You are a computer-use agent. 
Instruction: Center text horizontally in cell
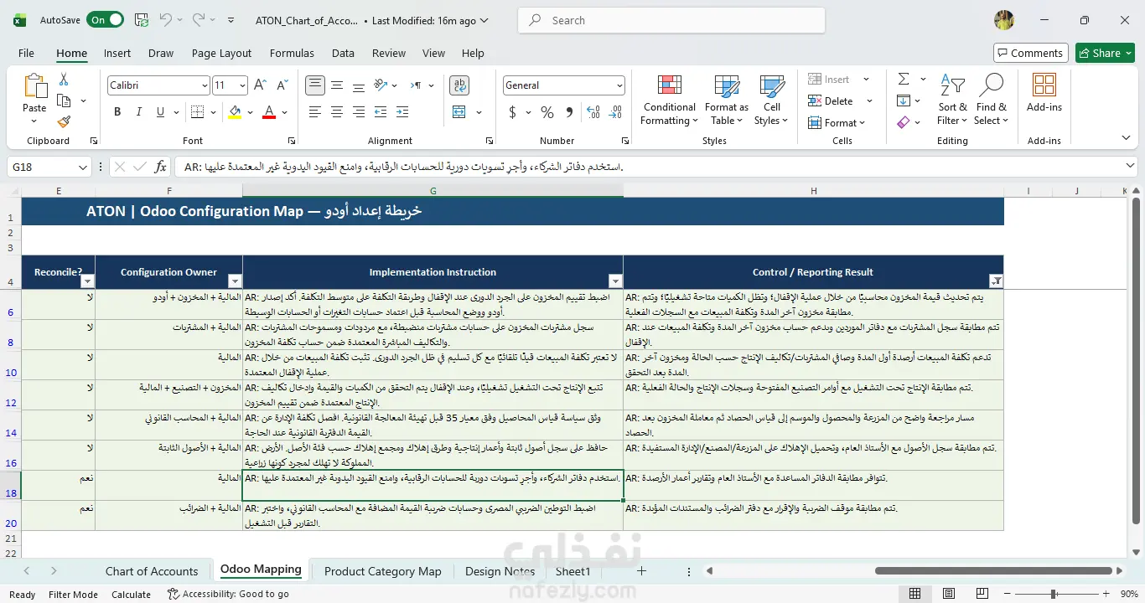click(337, 111)
